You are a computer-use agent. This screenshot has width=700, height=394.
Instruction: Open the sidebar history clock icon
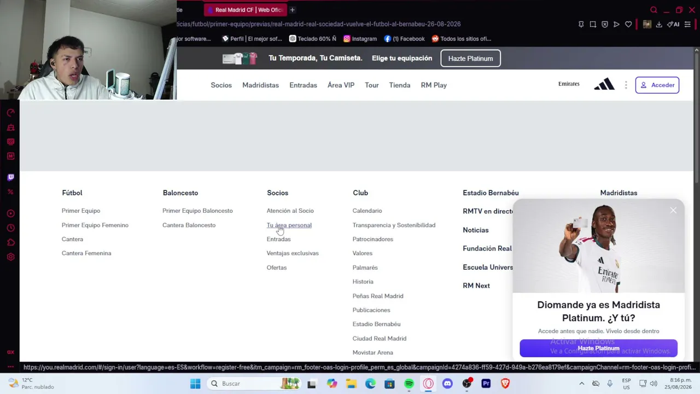(x=10, y=228)
